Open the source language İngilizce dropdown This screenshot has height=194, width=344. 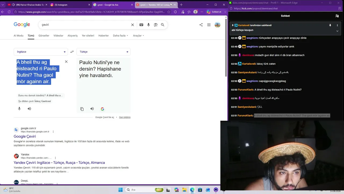41,52
